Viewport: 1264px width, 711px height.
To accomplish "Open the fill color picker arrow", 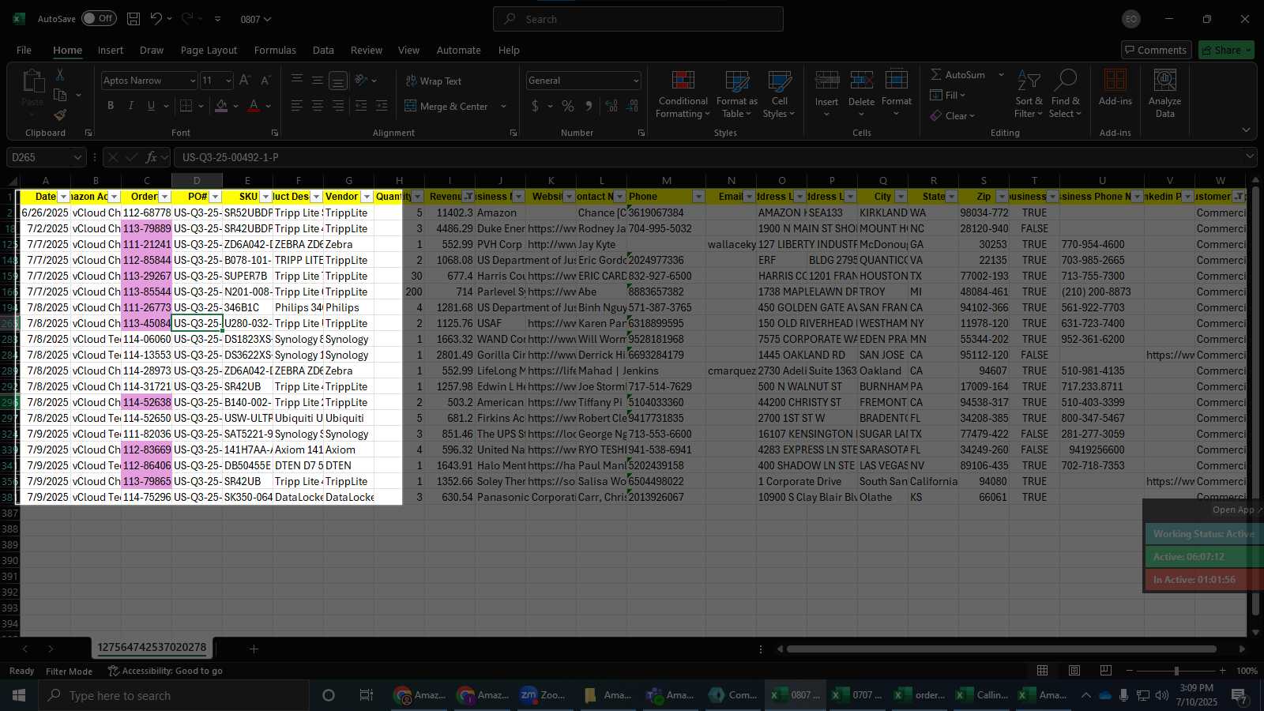I will tap(236, 106).
